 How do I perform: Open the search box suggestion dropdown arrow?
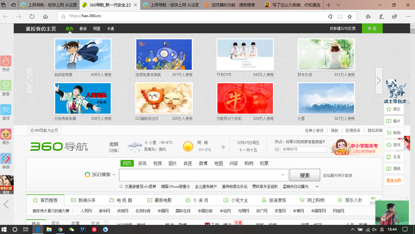(x=283, y=175)
